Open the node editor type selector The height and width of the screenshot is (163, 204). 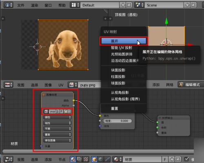[8, 159]
